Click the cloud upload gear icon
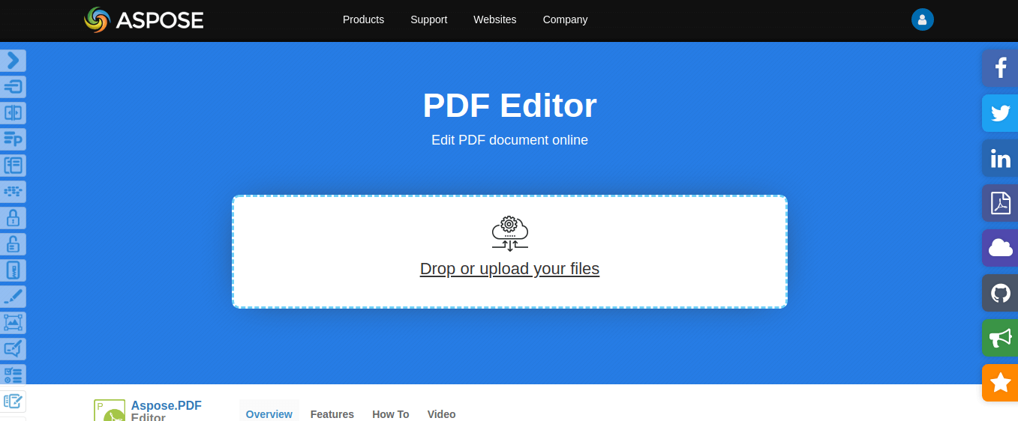This screenshot has width=1018, height=421. tap(509, 234)
